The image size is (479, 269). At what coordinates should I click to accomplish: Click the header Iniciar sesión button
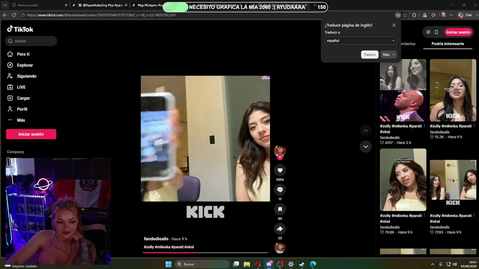click(x=458, y=32)
